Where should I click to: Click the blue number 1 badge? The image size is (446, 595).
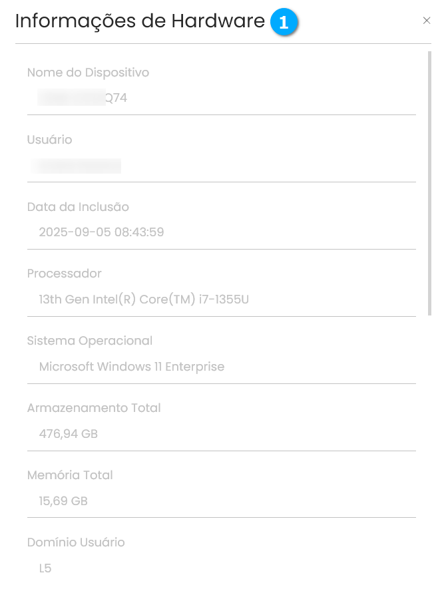(x=284, y=23)
